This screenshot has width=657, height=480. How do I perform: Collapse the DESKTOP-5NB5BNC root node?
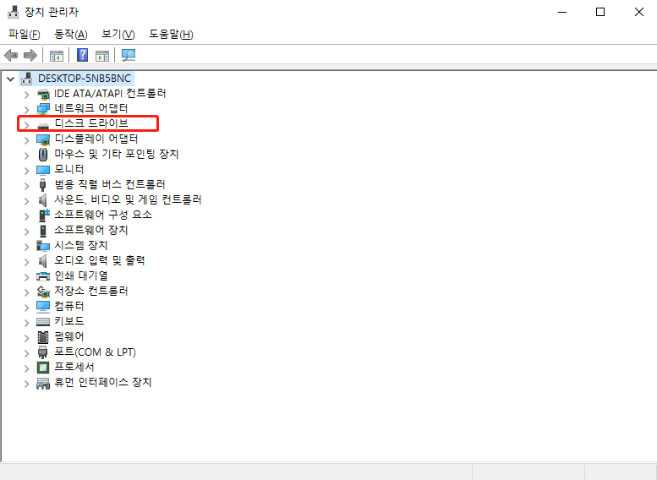10,79
